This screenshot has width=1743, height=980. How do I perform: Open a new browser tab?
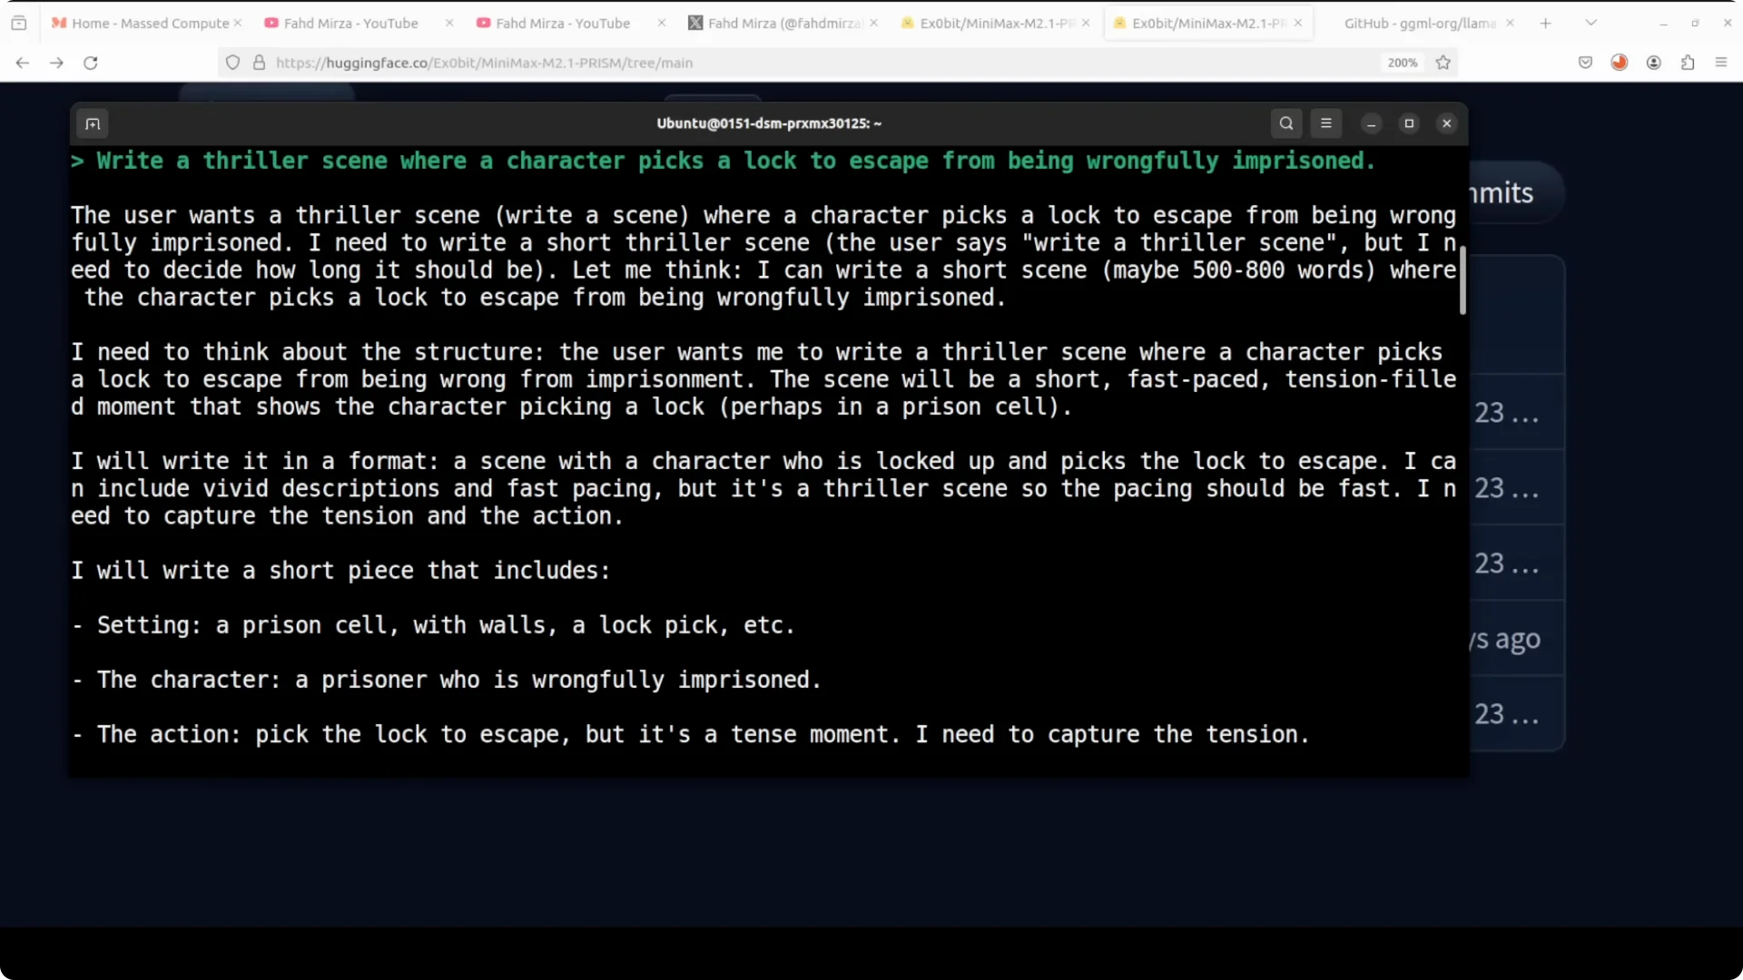[1545, 23]
